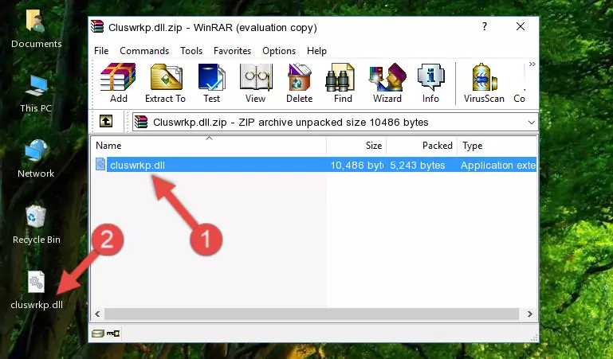Open the archive path dropdown arrow

[x=531, y=123]
